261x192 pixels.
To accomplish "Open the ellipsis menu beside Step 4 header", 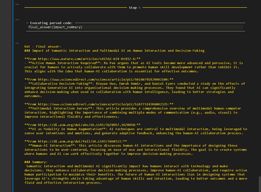I will 17,4.
